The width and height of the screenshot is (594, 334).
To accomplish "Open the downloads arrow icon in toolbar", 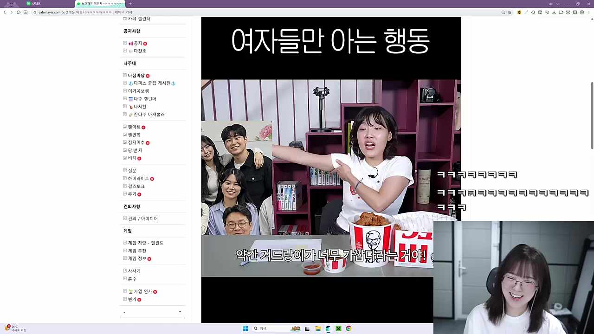I will point(554,12).
